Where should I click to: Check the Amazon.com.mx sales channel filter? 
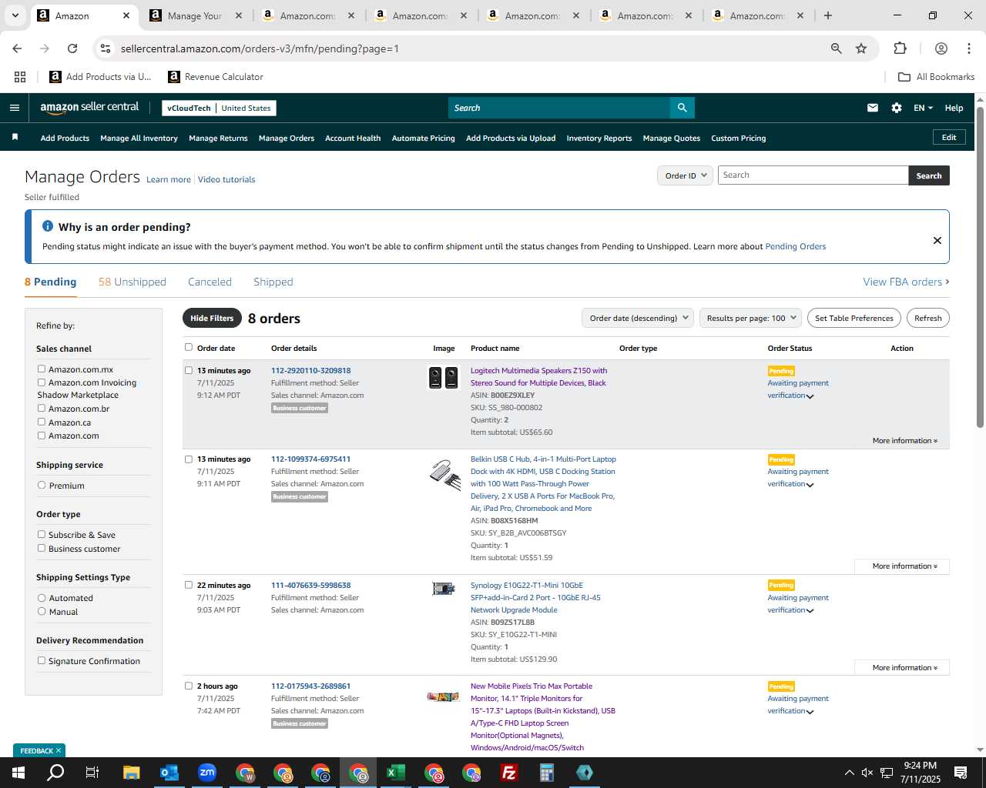[42, 369]
